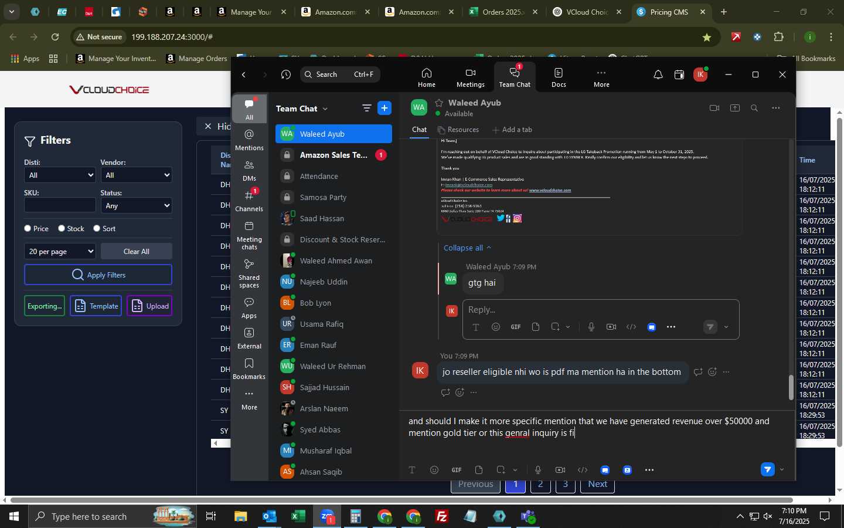The width and height of the screenshot is (844, 528).
Task: Click the blue new chat plus button
Action: click(384, 108)
